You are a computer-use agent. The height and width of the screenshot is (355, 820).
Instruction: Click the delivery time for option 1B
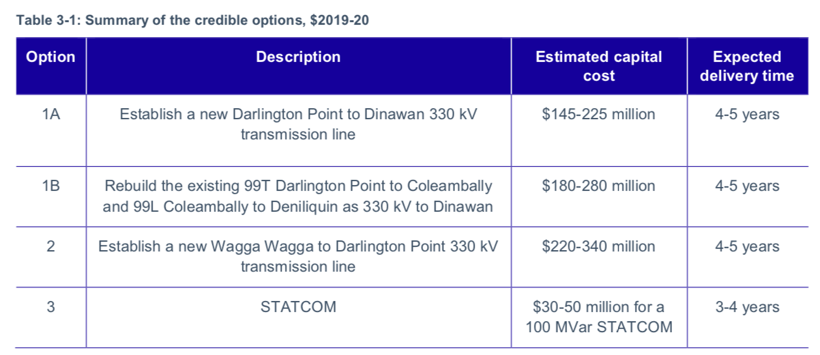coord(746,186)
